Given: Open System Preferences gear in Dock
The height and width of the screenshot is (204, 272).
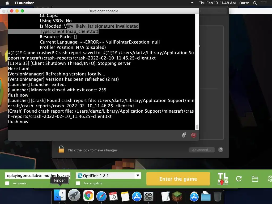Looking at the screenshot, I should click(148, 197).
